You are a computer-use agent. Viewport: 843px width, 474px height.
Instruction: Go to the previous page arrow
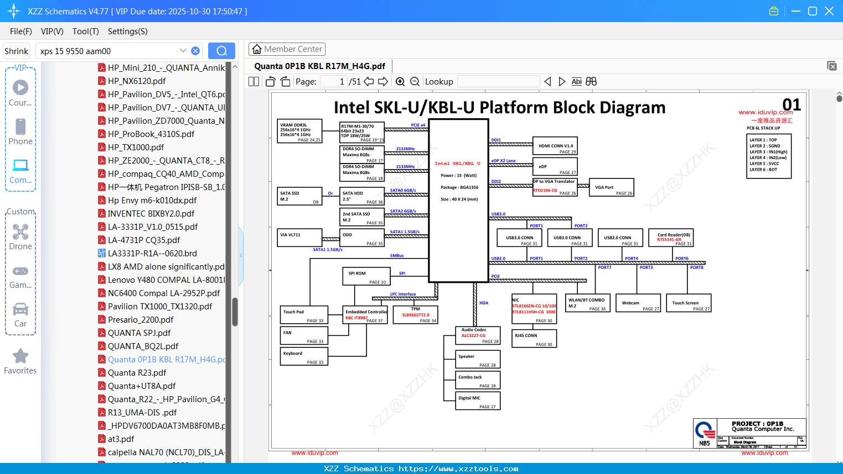coord(369,81)
